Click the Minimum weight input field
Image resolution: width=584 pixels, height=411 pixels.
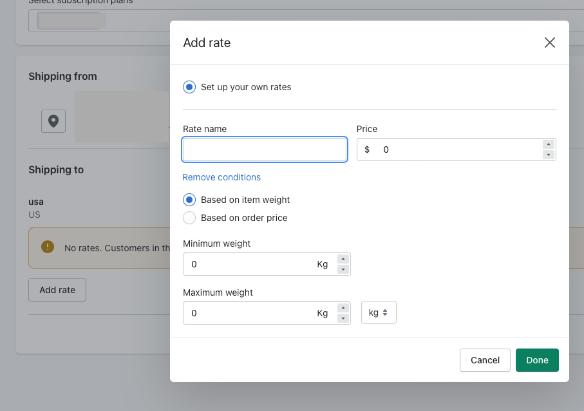[x=251, y=264]
